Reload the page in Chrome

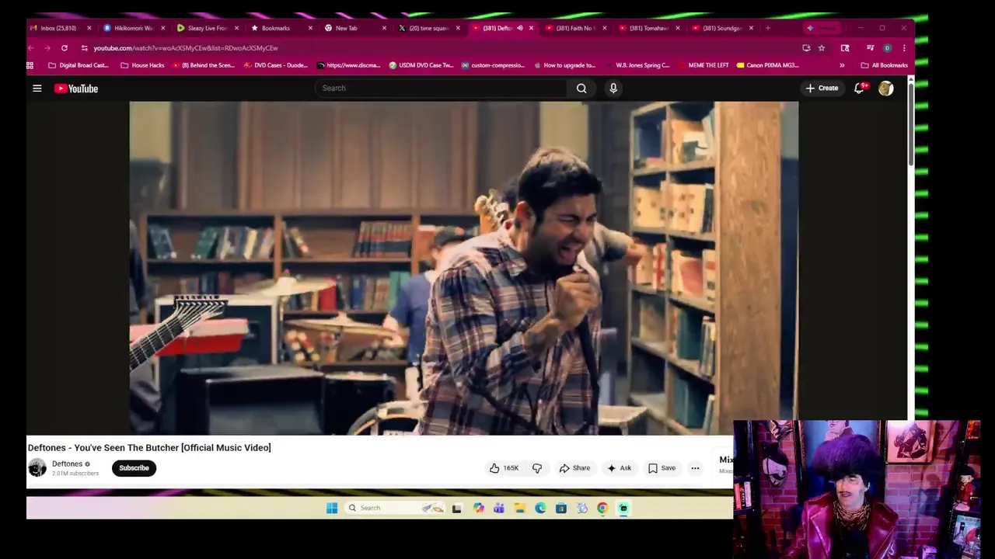click(x=65, y=48)
